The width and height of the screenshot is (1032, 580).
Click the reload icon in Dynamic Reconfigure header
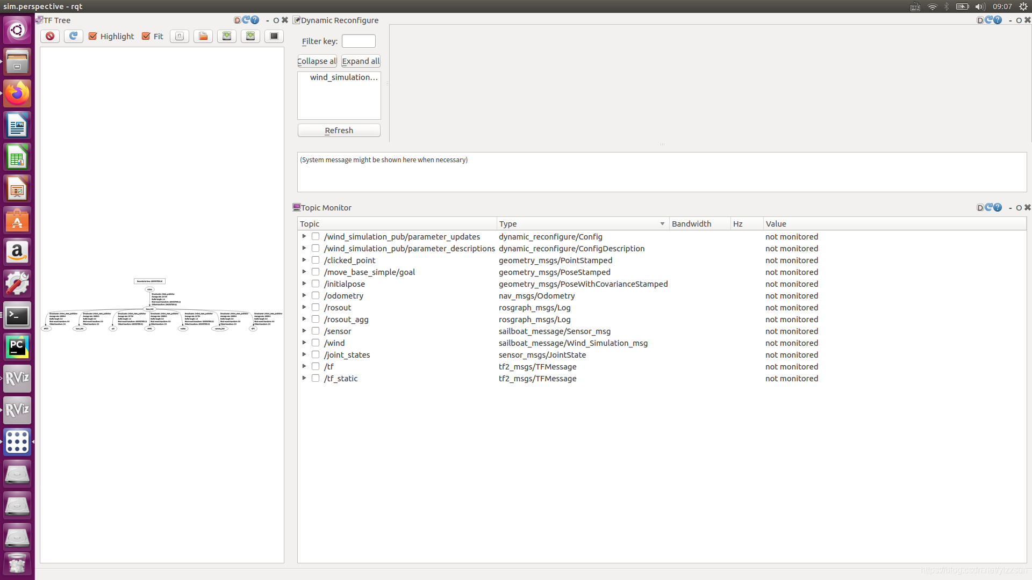tap(988, 20)
